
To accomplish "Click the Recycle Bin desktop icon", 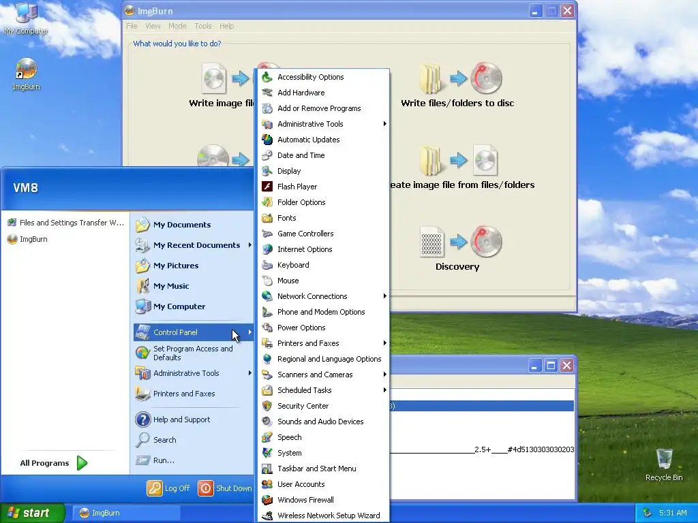I will 664,458.
